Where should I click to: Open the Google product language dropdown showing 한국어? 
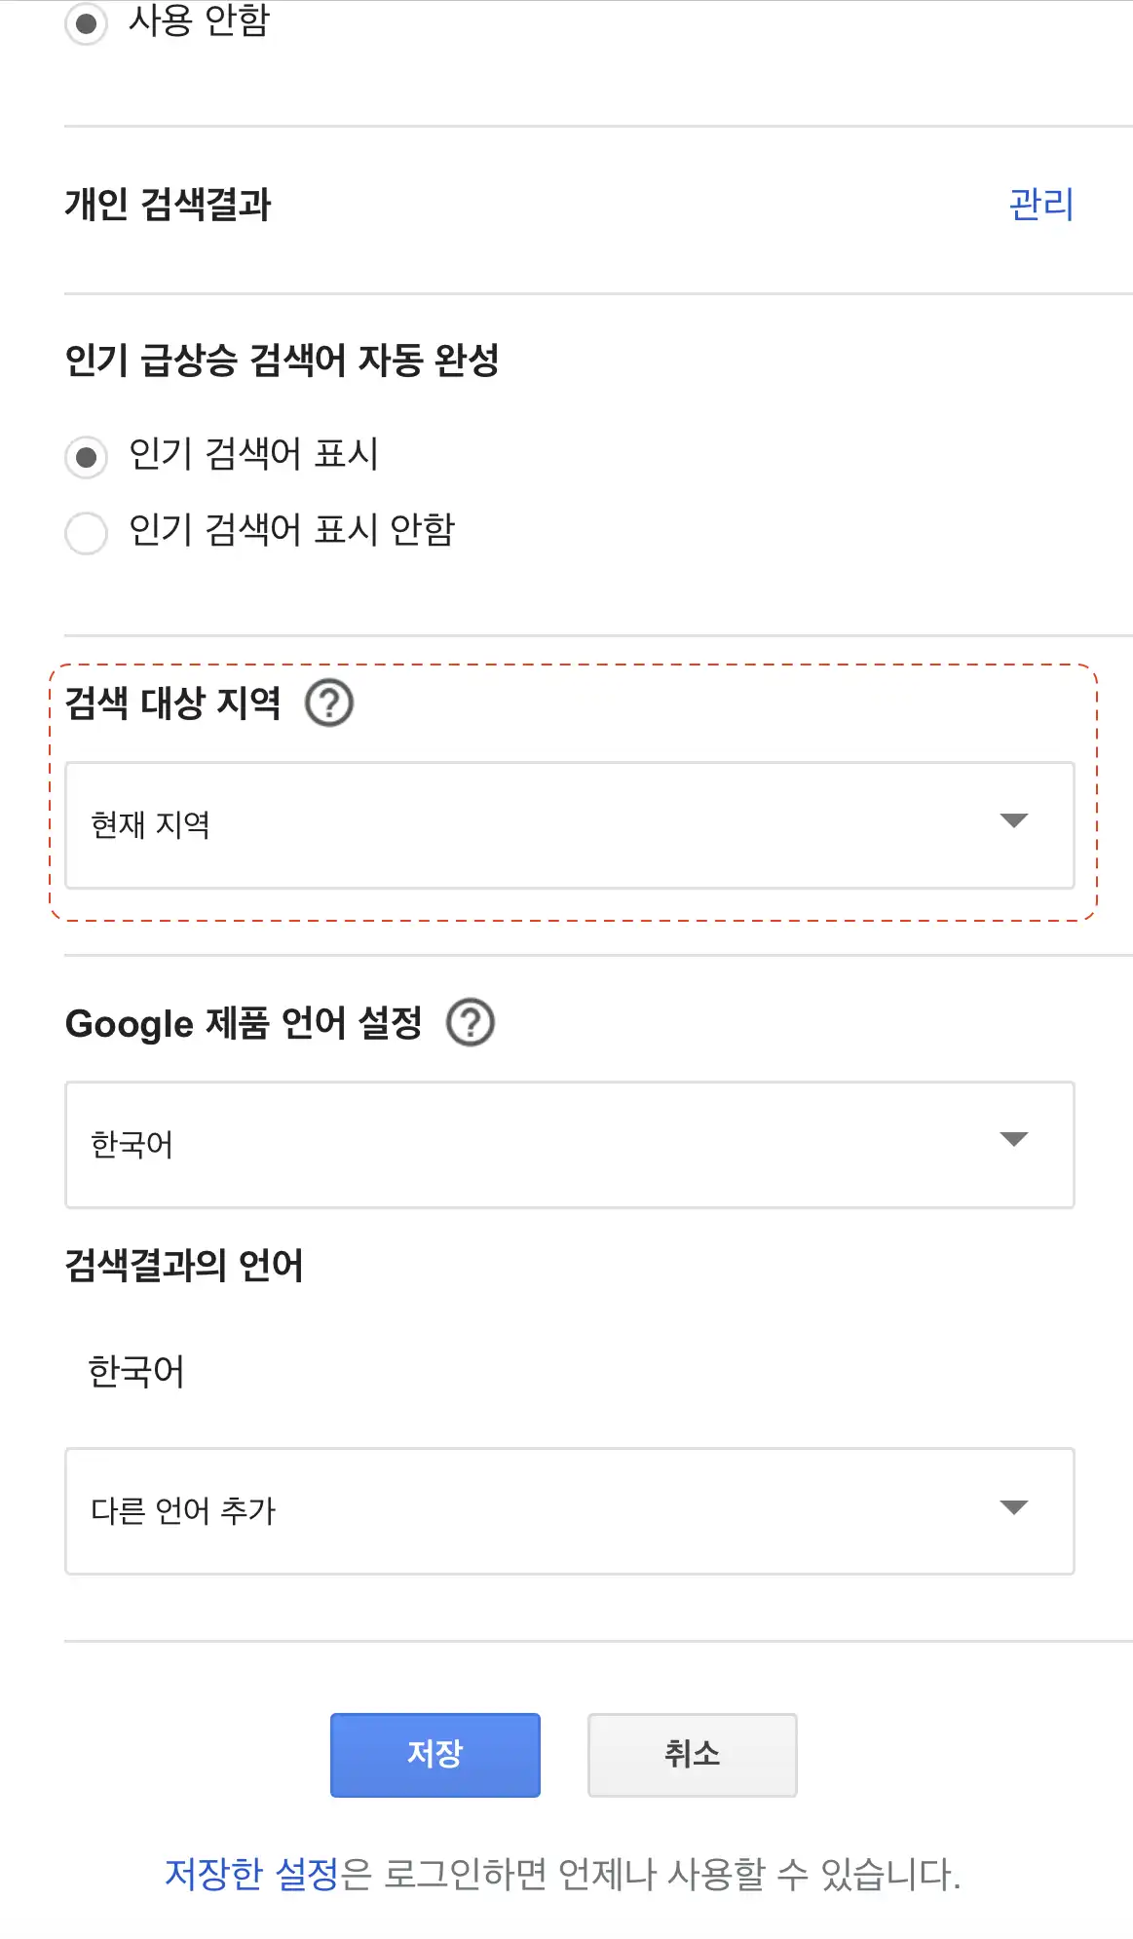(570, 1142)
